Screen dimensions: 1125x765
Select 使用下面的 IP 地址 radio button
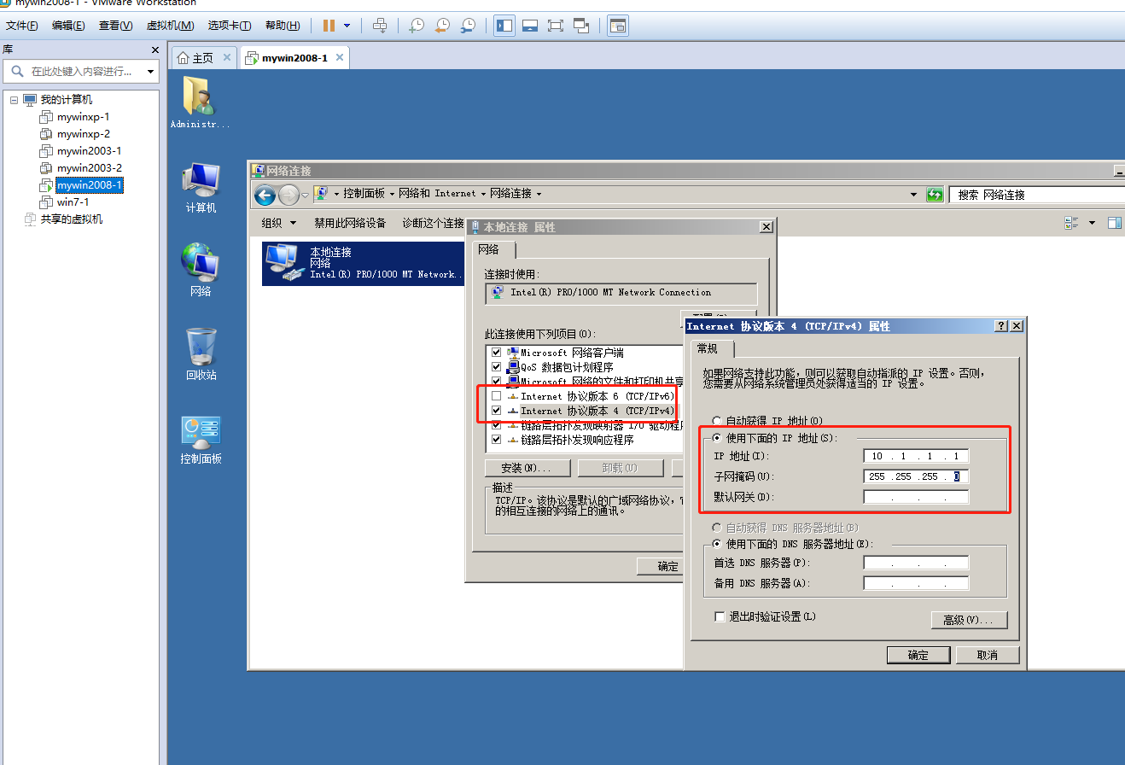click(x=715, y=438)
